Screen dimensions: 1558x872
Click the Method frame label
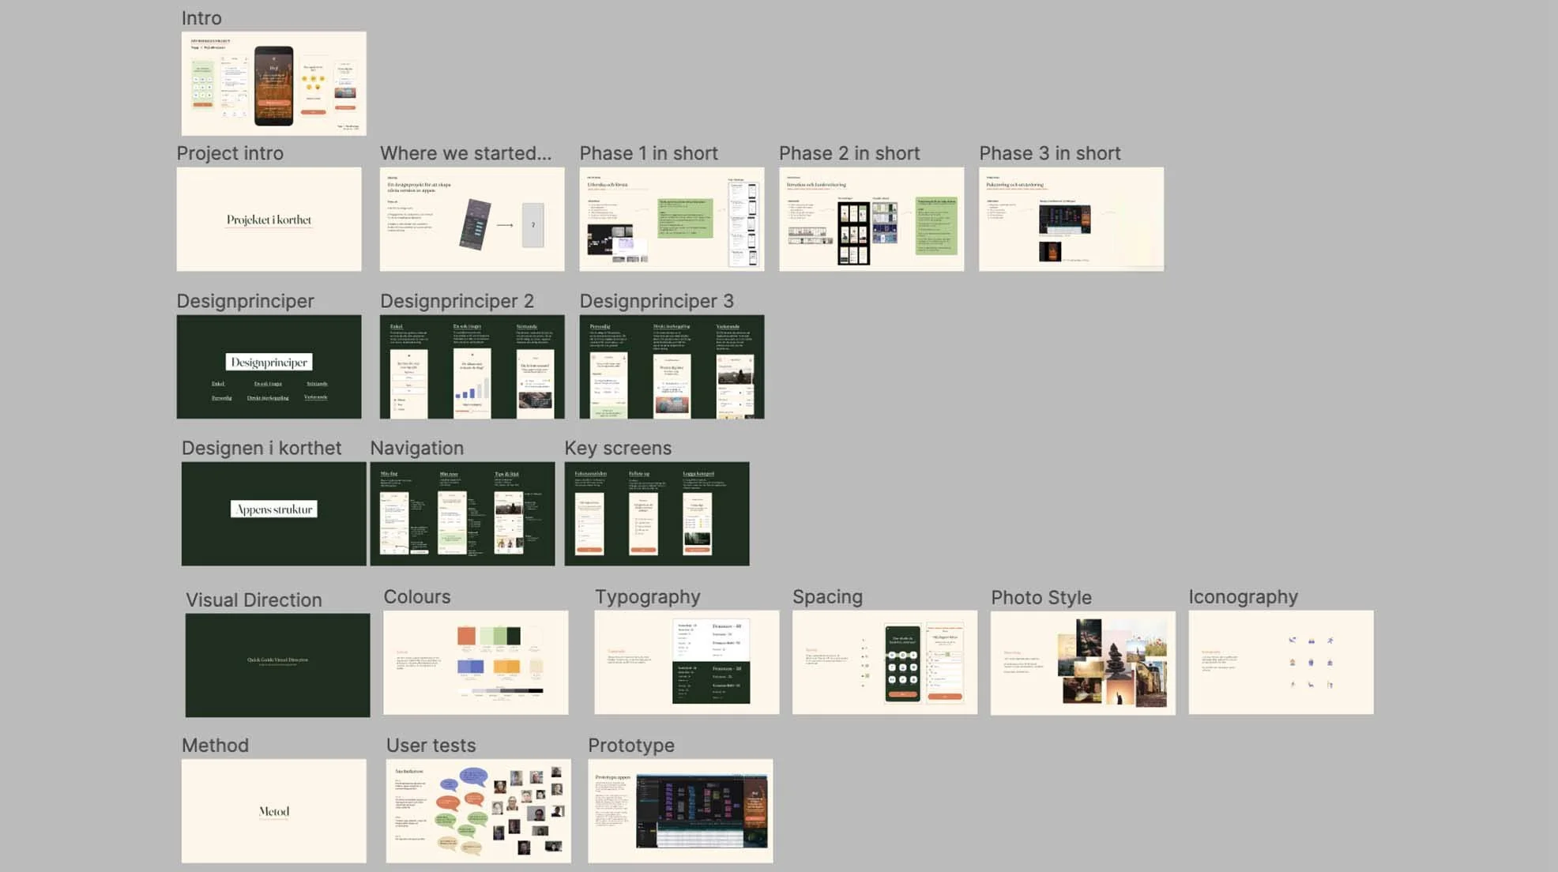pos(215,745)
